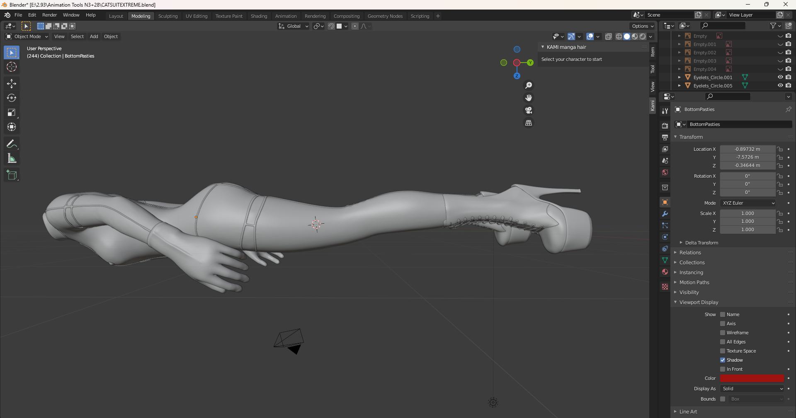Expand Relations panel
This screenshot has width=796, height=418.
(690, 253)
